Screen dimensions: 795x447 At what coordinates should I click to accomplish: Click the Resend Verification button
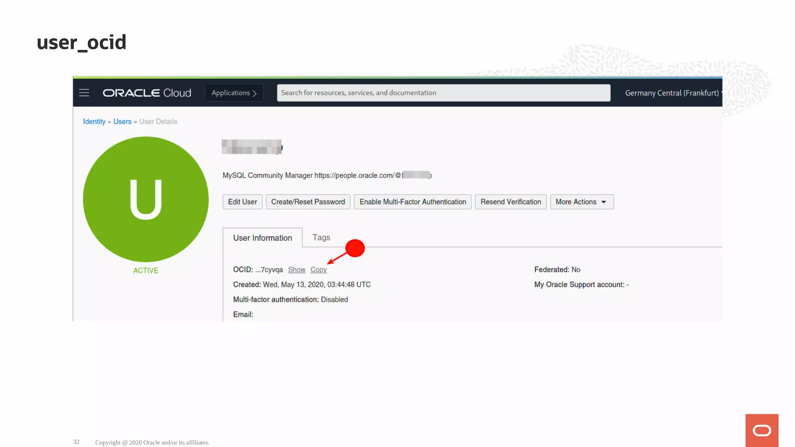pyautogui.click(x=511, y=202)
